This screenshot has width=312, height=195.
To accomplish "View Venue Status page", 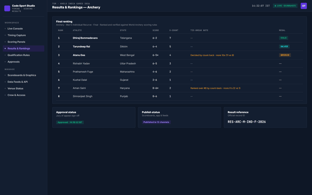I will point(24,88).
